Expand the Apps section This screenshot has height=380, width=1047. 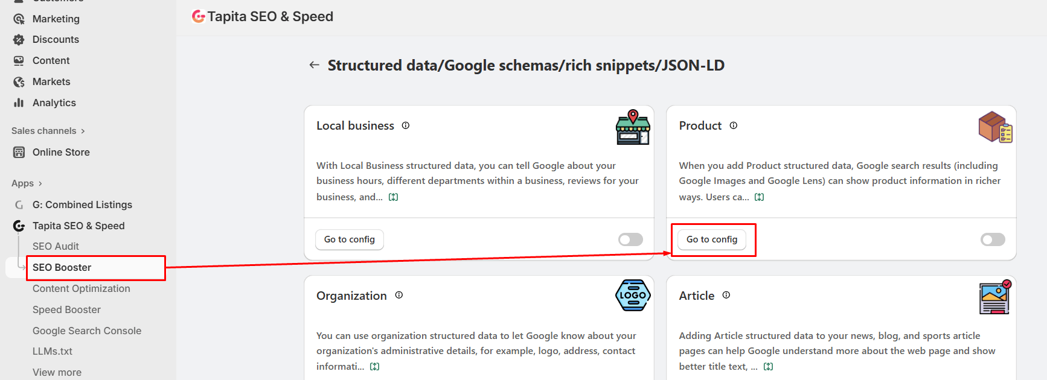pos(27,183)
